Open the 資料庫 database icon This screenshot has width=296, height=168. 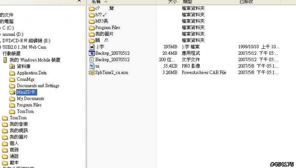tap(12, 66)
